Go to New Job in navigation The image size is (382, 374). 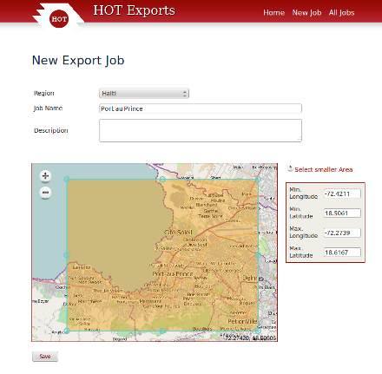[x=306, y=13]
